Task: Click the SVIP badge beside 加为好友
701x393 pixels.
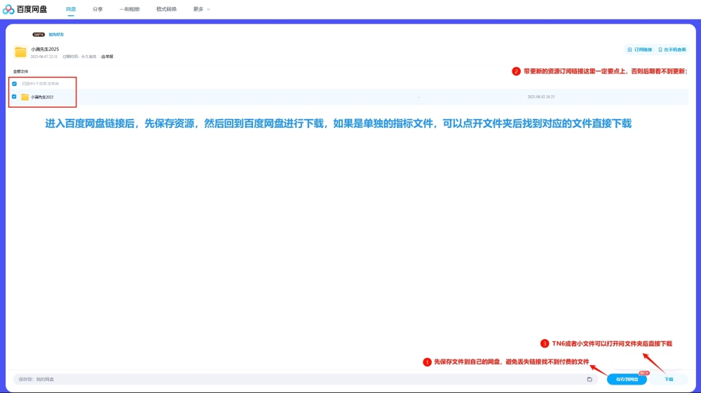Action: point(39,34)
